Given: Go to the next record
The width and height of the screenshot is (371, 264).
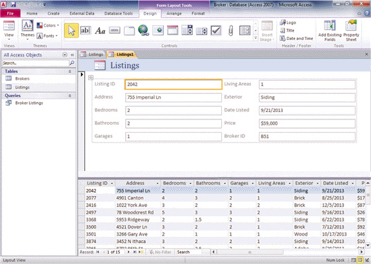Looking at the screenshot, I should 129,252.
